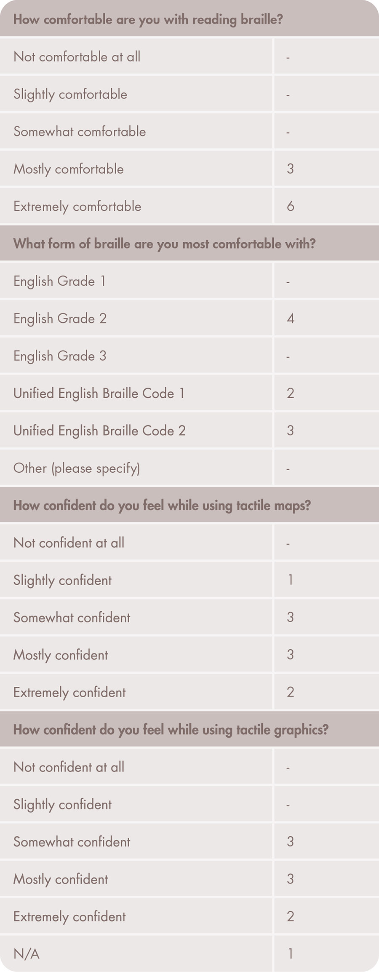The width and height of the screenshot is (379, 972).
Task: Click the value 4 beside "English Grade 2"
Action: click(290, 319)
